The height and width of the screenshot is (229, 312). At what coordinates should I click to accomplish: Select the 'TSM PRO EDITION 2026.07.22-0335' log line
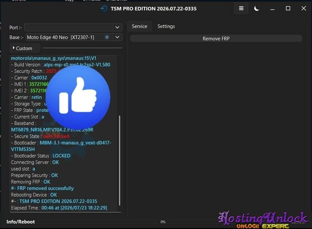[54, 201]
